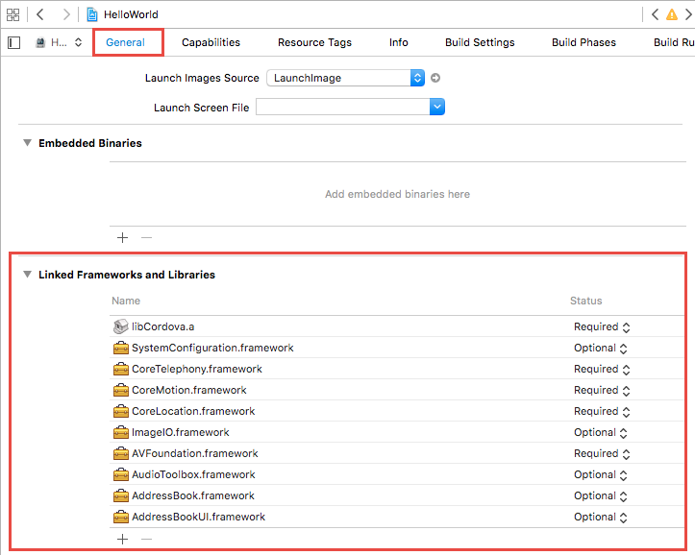
Task: Open the Build Phases tab
Action: [x=583, y=42]
